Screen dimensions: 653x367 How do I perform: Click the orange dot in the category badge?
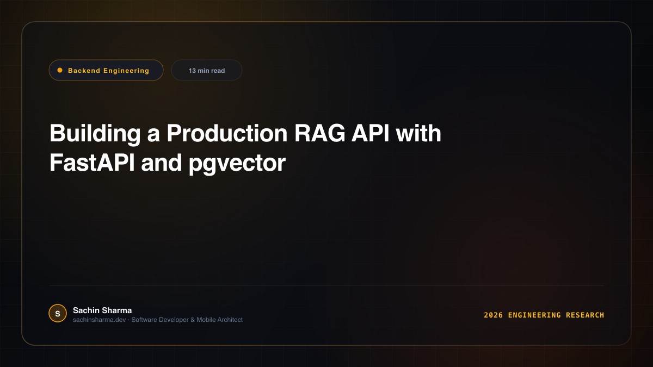point(60,70)
